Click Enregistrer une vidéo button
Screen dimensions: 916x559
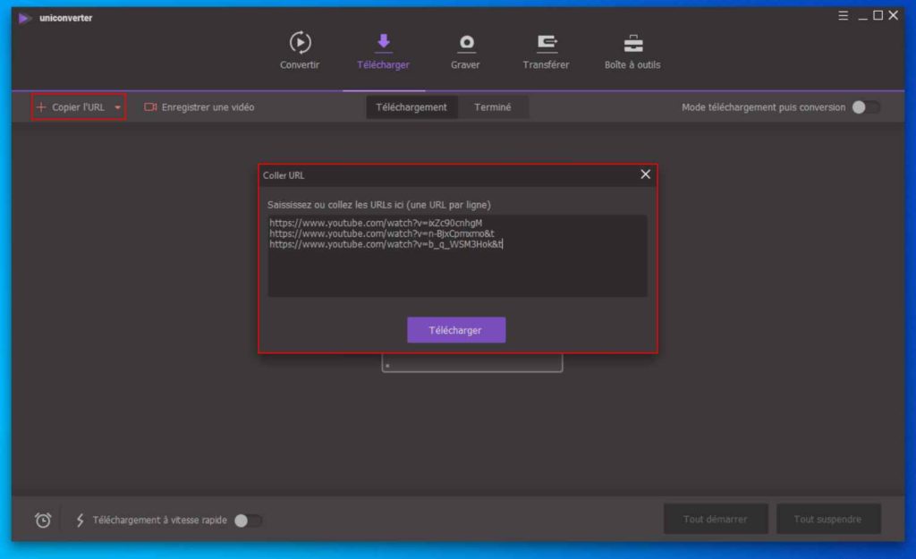coord(199,107)
